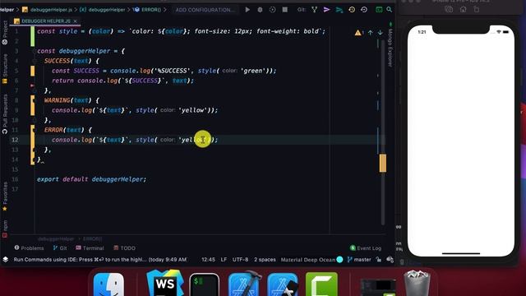Change UTF-8 file encoding
The width and height of the screenshot is (526, 296).
tap(240, 260)
